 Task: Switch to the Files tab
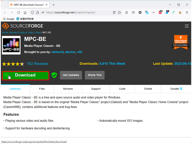[x=42, y=89]
